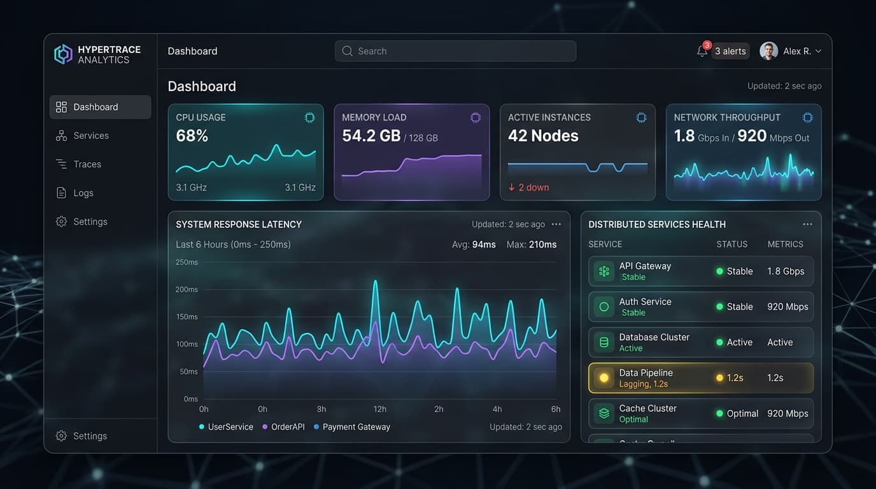Click Cache Cluster Optimal status label
Image resolution: width=876 pixels, height=489 pixels.
coord(742,414)
